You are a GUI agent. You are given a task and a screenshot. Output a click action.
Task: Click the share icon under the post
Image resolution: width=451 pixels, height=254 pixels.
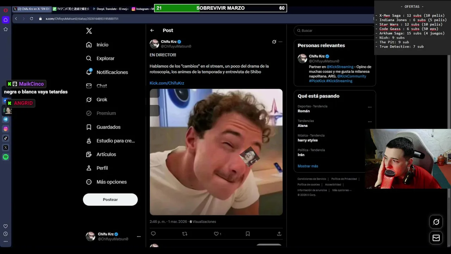coord(279,234)
